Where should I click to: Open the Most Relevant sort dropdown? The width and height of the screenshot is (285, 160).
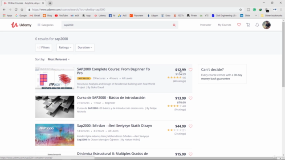[x=58, y=59]
